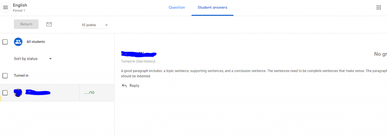The height and width of the screenshot is (136, 387).
Task: Select the student row checkbox
Action: click(x=5, y=93)
